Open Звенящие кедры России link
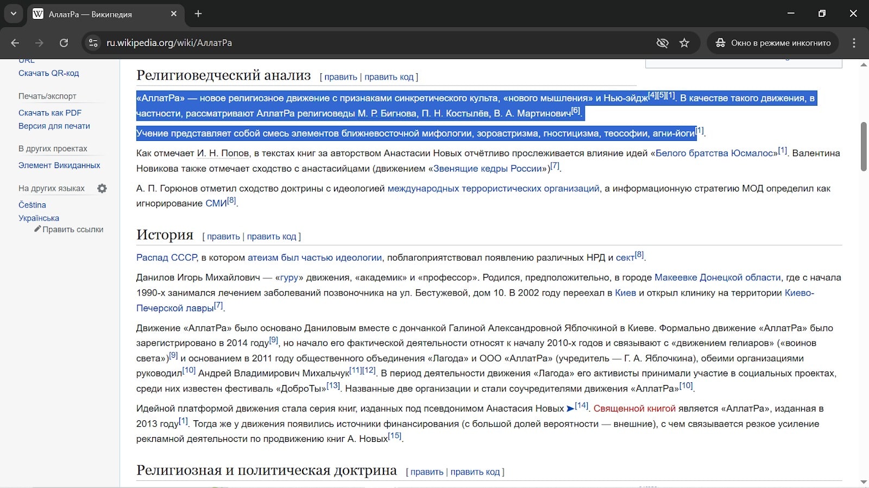This screenshot has height=488, width=869. point(488,169)
